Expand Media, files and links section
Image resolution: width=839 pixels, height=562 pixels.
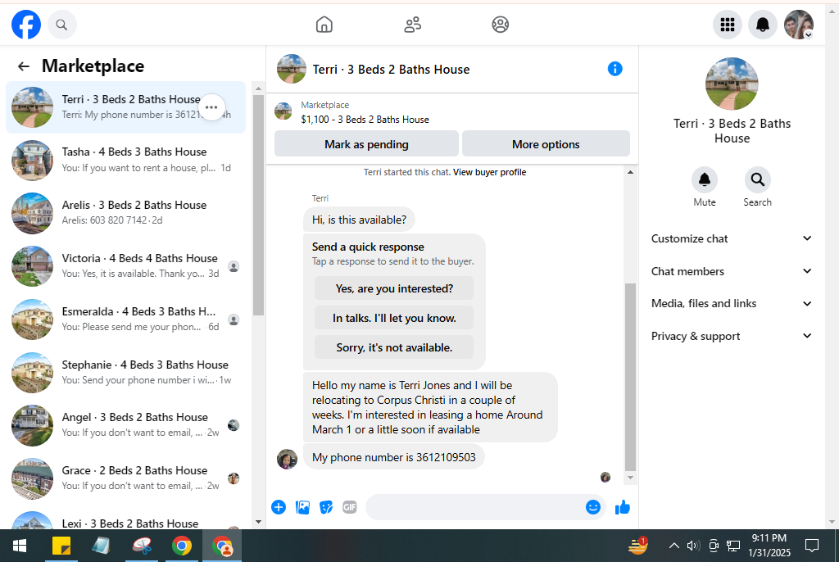732,303
